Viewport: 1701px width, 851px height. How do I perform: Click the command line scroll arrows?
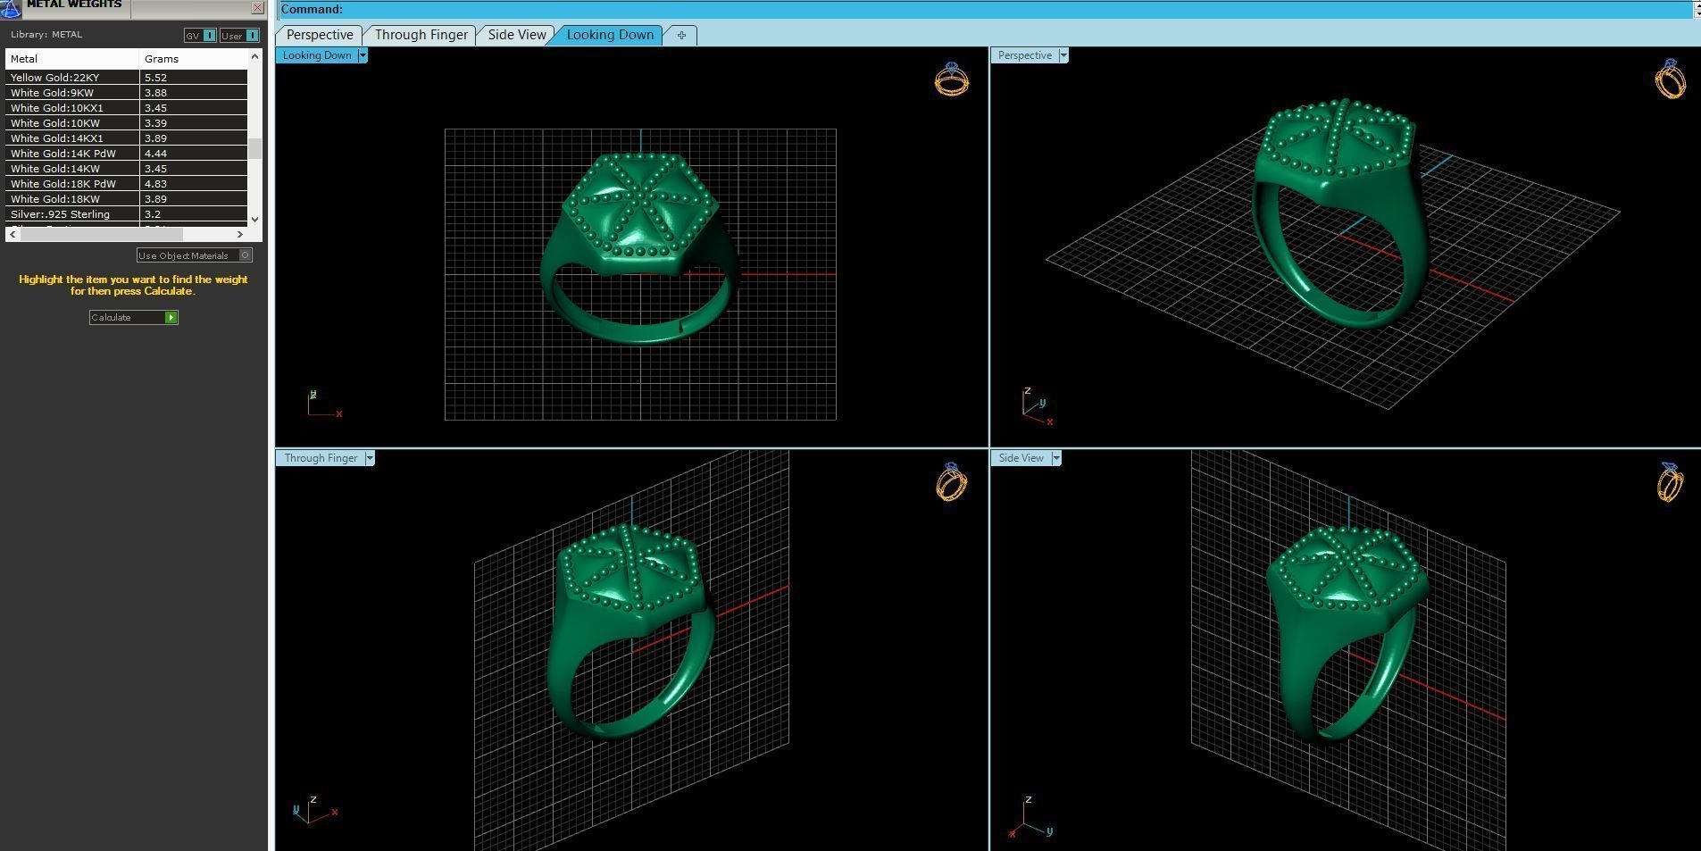[1697, 10]
